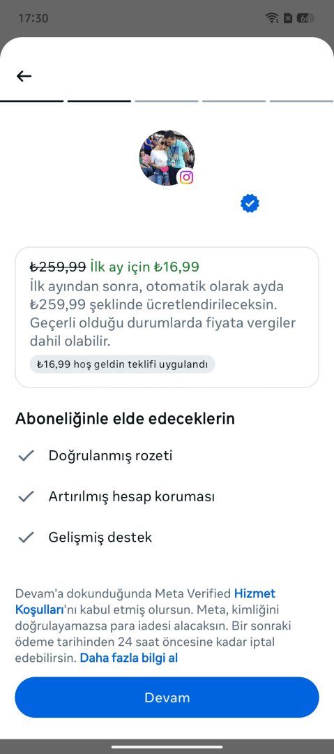Tap the checkmark beside Artırılmış hesap koruması
This screenshot has height=754, width=334.
[x=26, y=496]
